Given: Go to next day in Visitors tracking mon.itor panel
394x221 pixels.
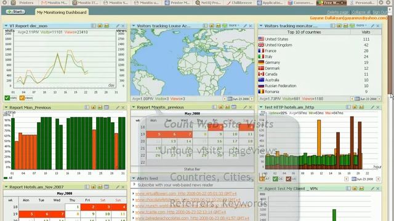Looking at the screenshot, I should click(x=379, y=99).
